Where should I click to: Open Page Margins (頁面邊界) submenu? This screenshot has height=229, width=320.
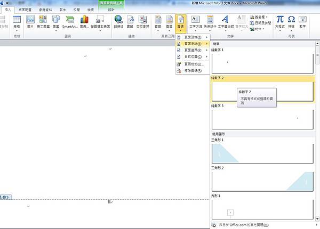point(193,50)
